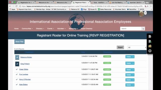The height and width of the screenshot is (90, 161).
Task: Open the Rebecca Mullen registrant link
Action: [26, 57]
